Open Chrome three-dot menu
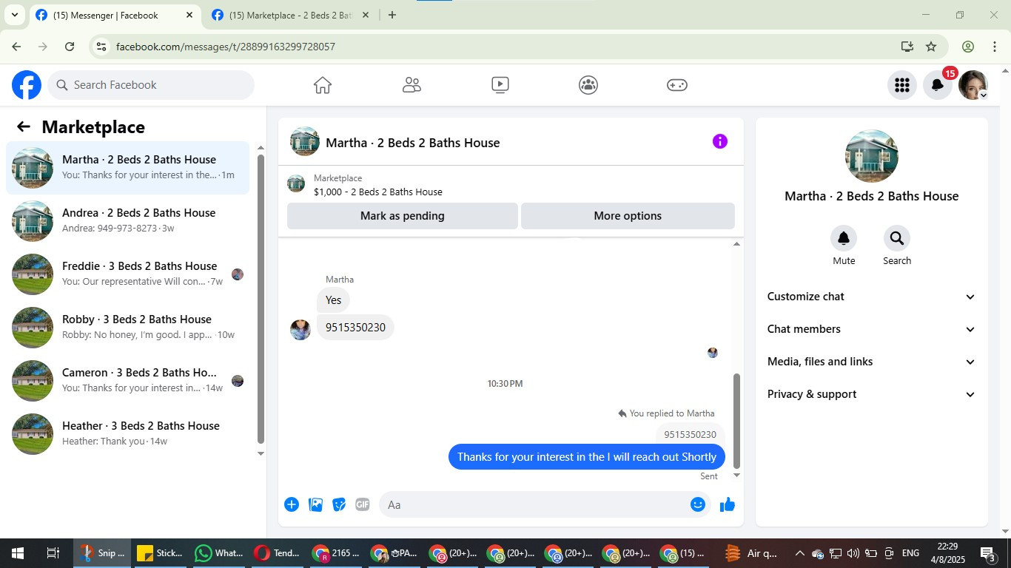Screen dimensions: 1011x568 coord(994,47)
